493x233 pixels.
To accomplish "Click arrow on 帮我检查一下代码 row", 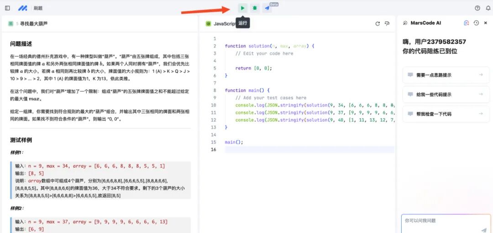I will 481,114.
